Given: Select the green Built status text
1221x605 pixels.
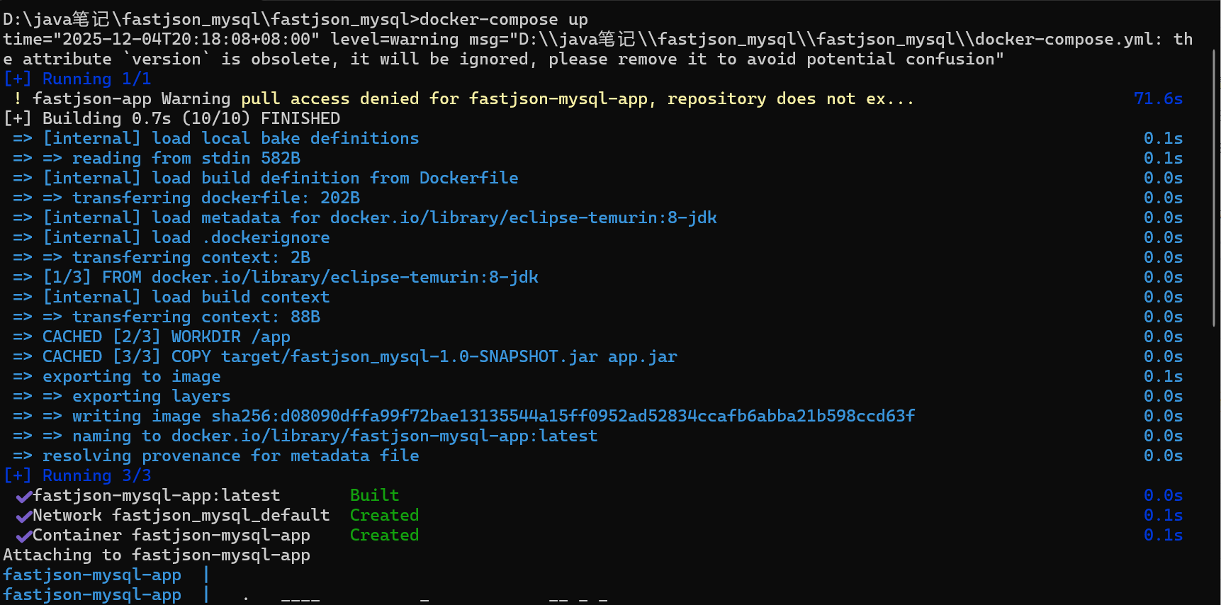Looking at the screenshot, I should [374, 496].
